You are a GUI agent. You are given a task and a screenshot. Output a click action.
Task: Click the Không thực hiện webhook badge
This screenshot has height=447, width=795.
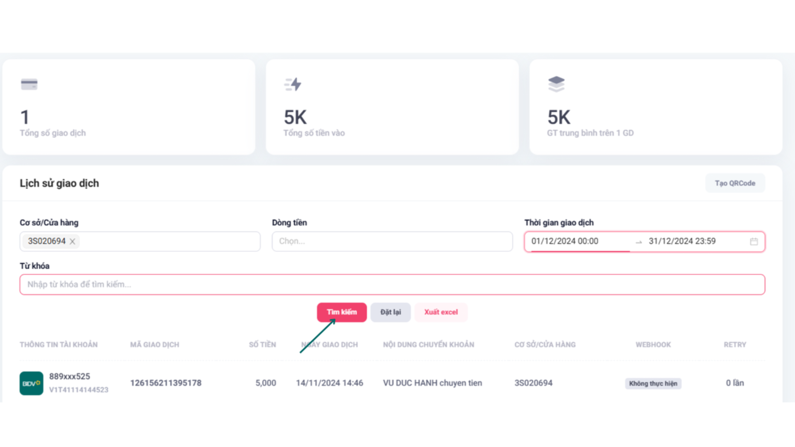(x=653, y=383)
